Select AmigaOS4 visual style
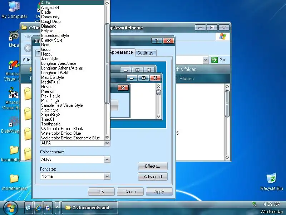The image size is (286, 215). pyautogui.click(x=72, y=8)
